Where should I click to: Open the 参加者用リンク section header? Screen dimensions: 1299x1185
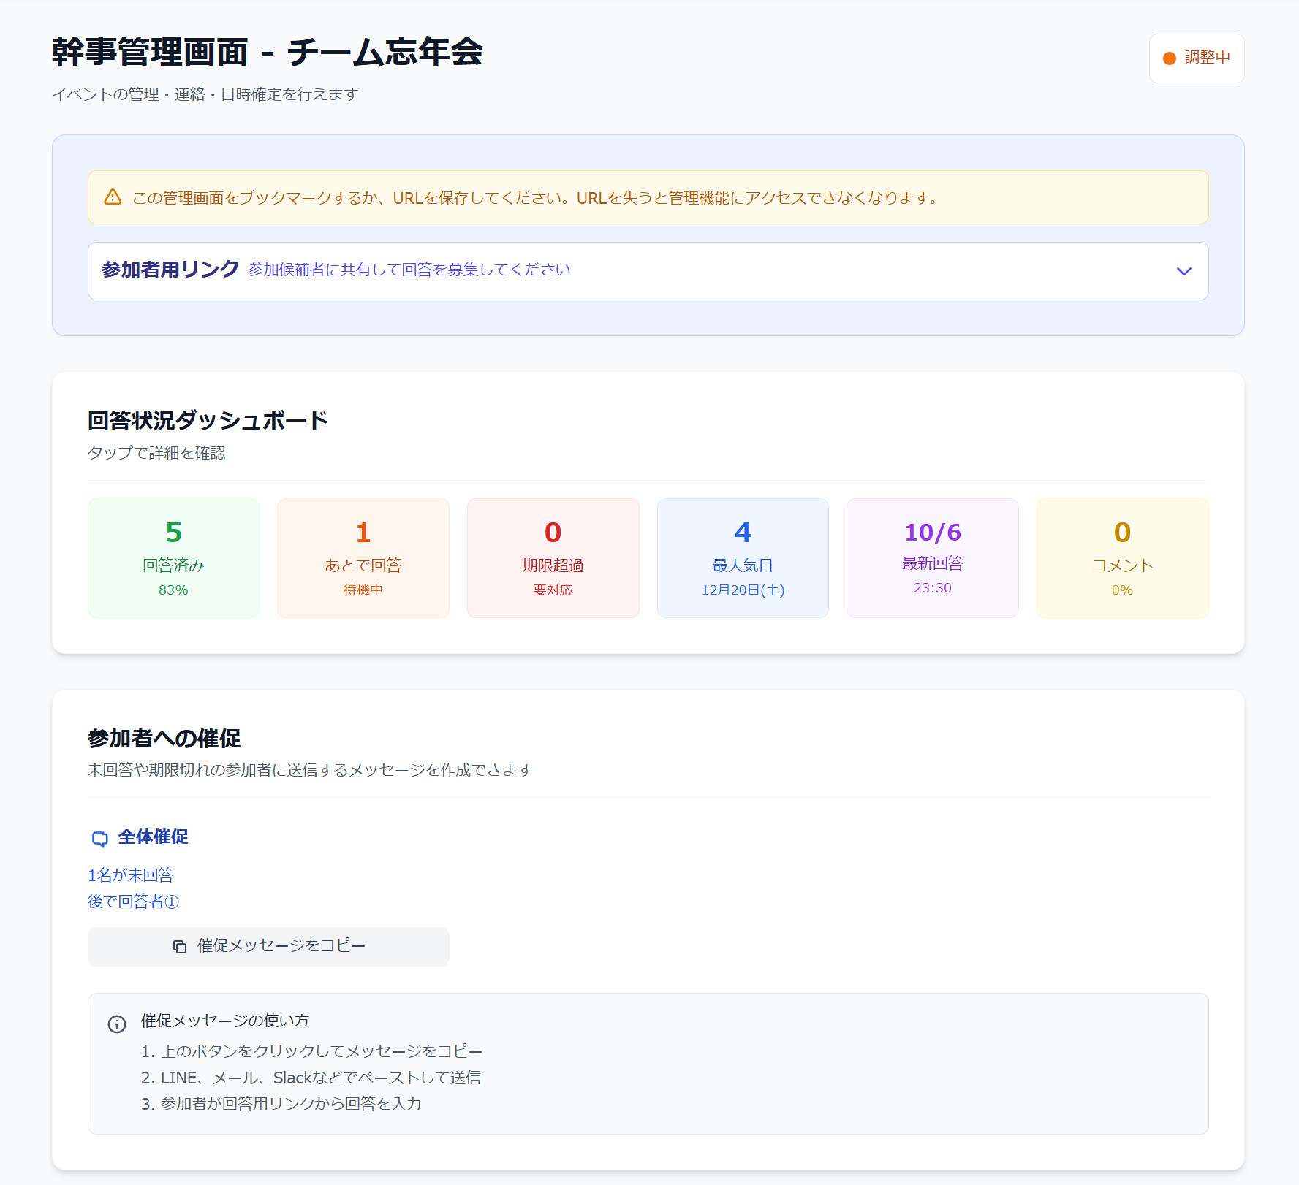[x=170, y=270]
